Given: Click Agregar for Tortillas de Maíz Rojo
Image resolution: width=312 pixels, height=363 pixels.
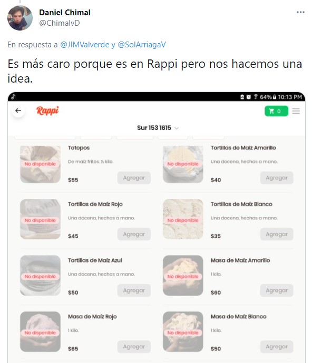Looking at the screenshot, I should pyautogui.click(x=134, y=234).
